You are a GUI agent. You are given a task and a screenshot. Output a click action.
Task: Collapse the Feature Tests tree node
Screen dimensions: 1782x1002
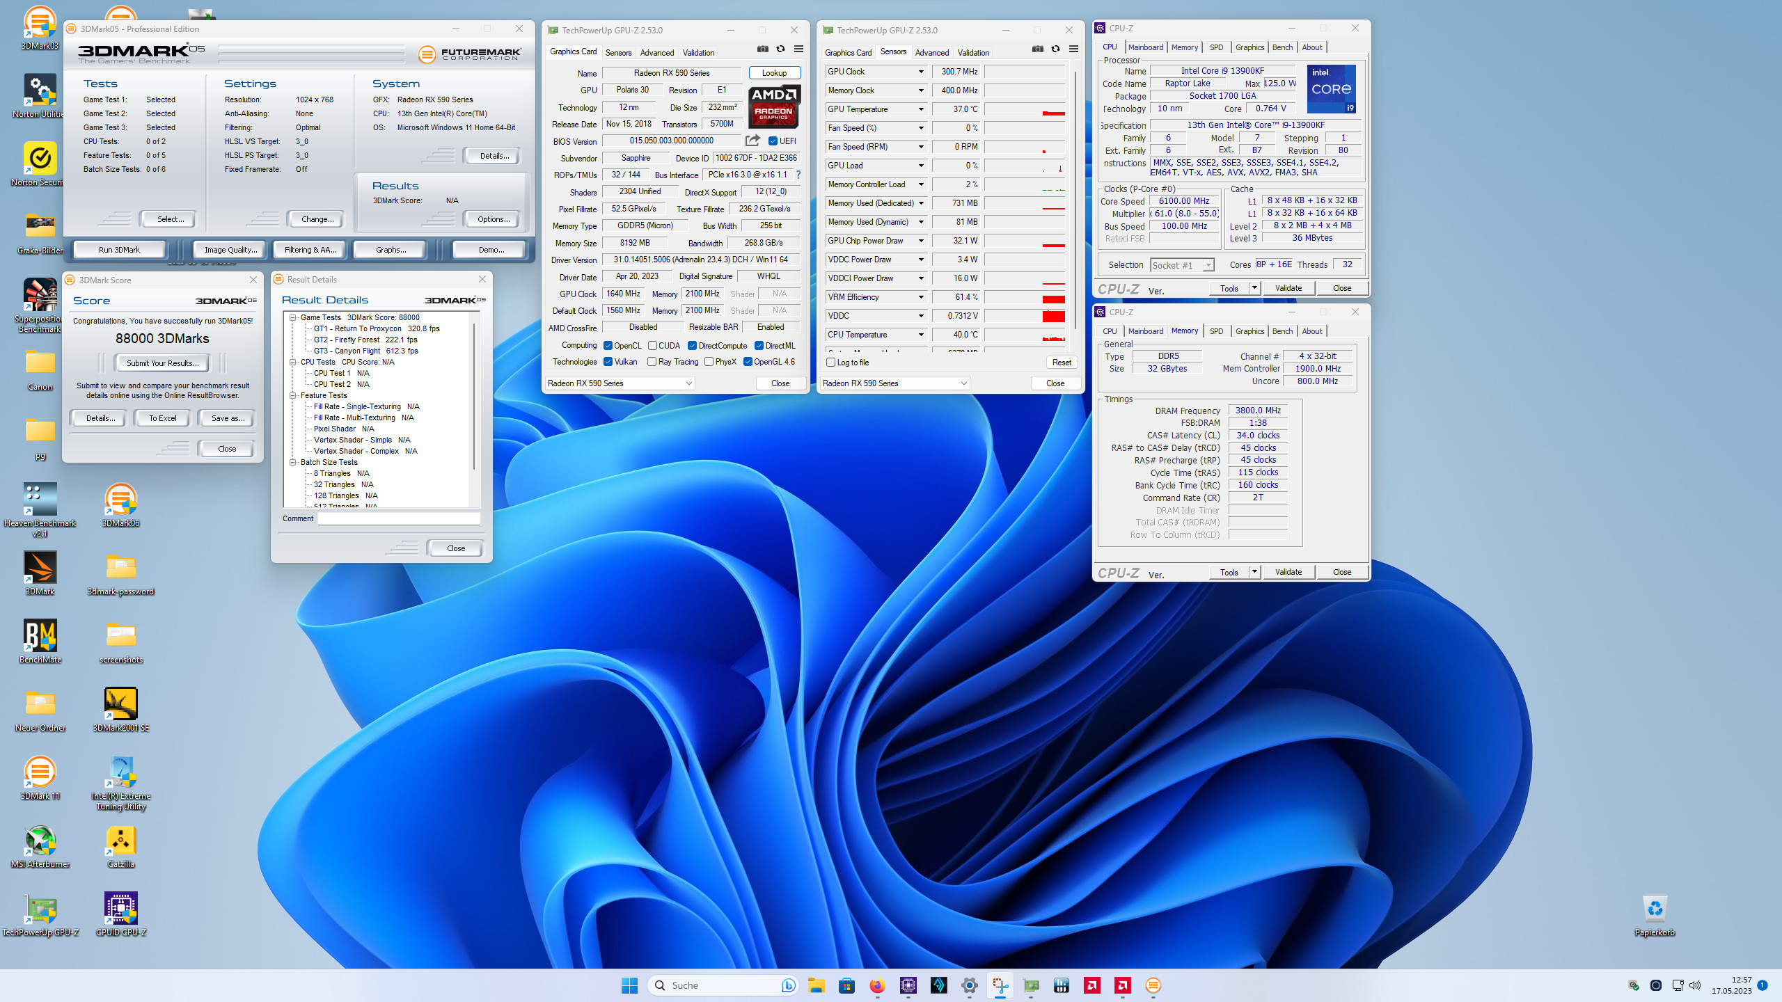293,395
